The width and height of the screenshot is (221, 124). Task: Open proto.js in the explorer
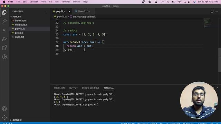tap(19, 33)
